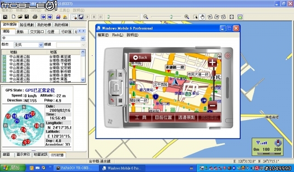This screenshot has width=294, height=172.
Task: Click the red plus zoom button on device
Action: tap(212, 62)
